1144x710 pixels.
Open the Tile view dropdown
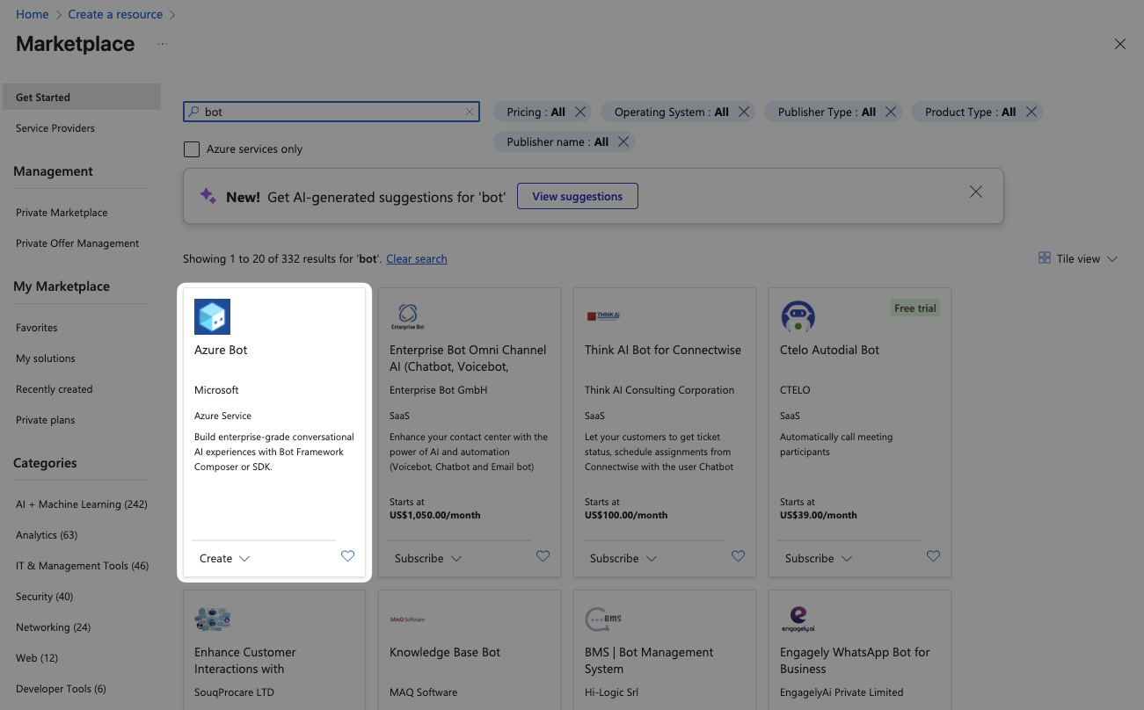[1078, 258]
